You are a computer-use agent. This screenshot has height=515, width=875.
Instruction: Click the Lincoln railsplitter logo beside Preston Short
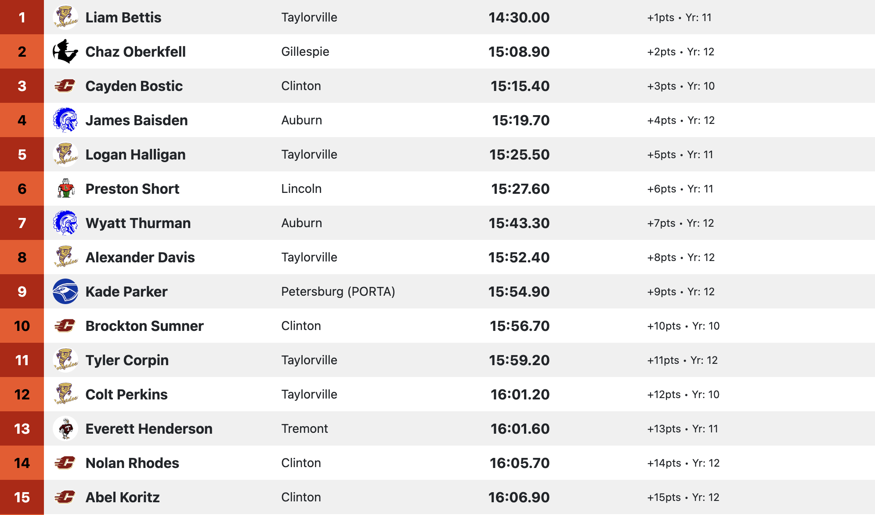[65, 189]
